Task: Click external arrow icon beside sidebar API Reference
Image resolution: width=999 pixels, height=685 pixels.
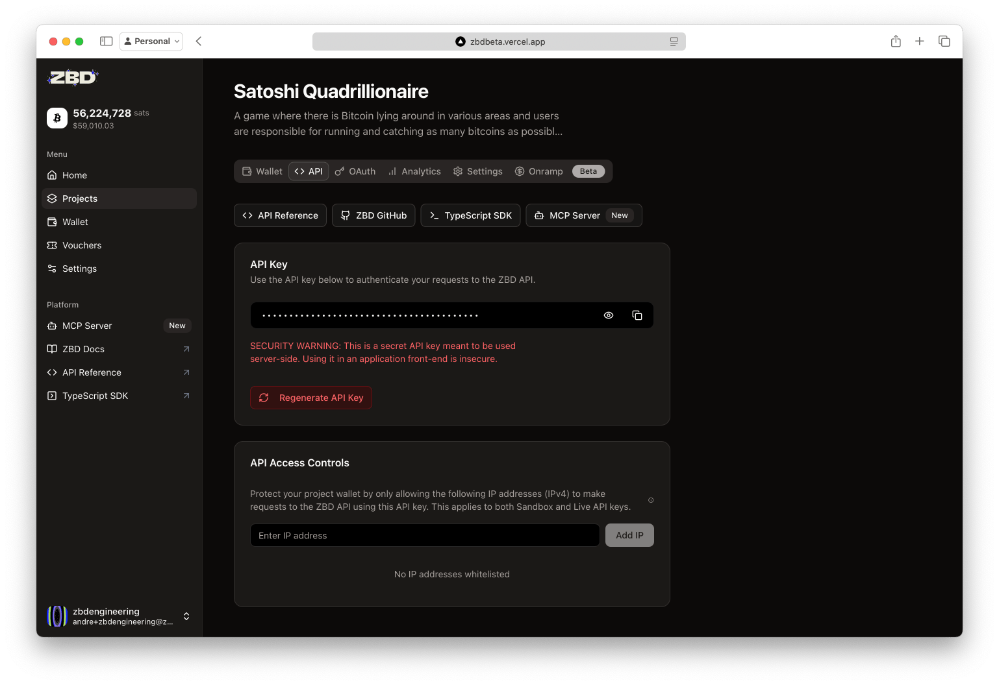Action: (x=186, y=372)
